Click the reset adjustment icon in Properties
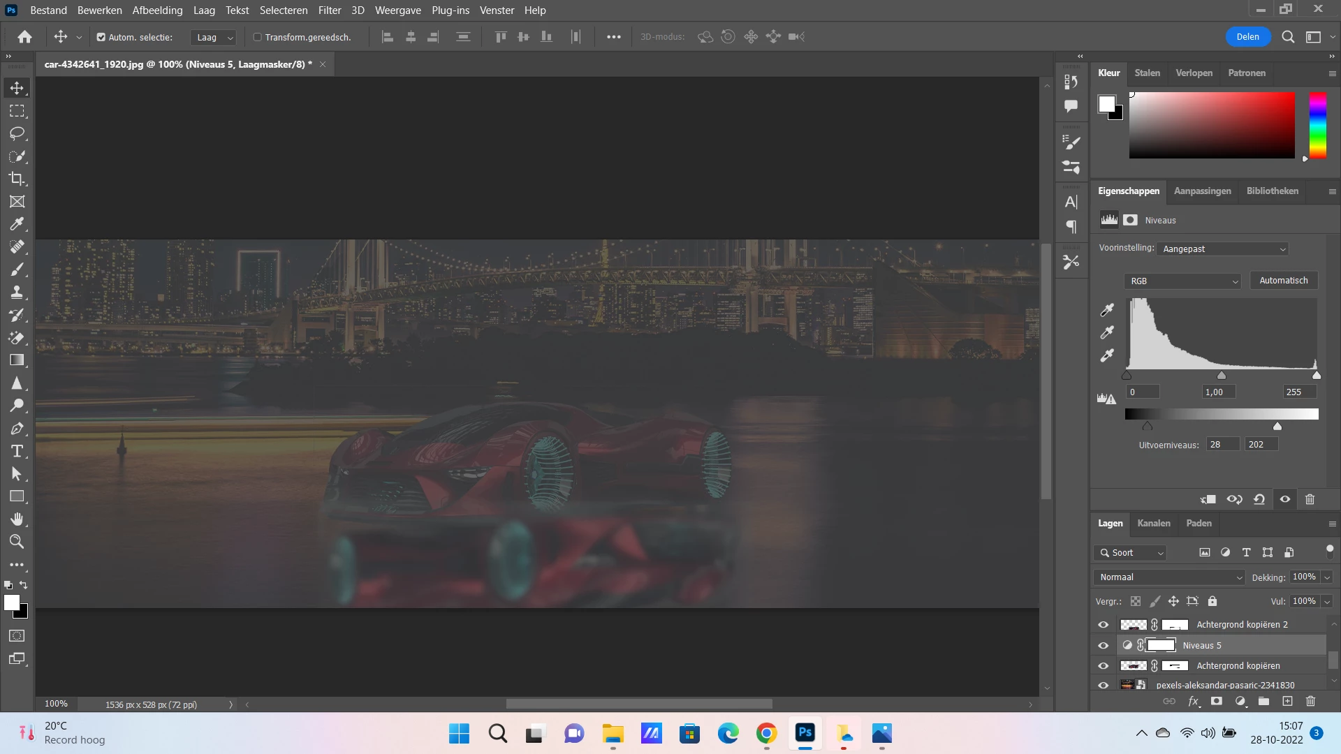The image size is (1341, 754). [1259, 499]
